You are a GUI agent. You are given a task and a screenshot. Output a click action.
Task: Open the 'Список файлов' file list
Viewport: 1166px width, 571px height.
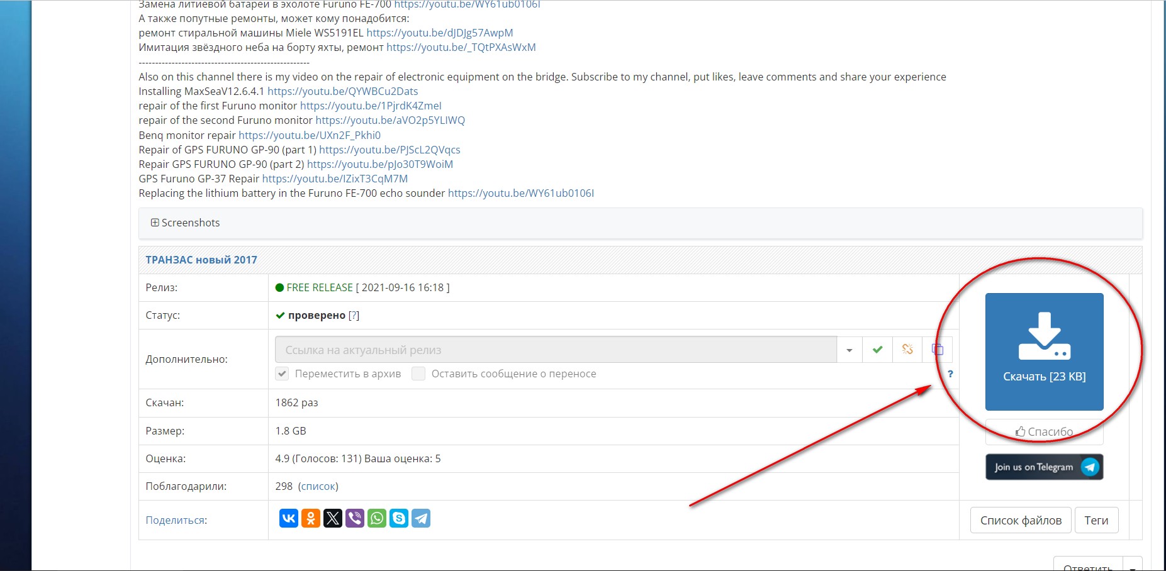click(1020, 520)
